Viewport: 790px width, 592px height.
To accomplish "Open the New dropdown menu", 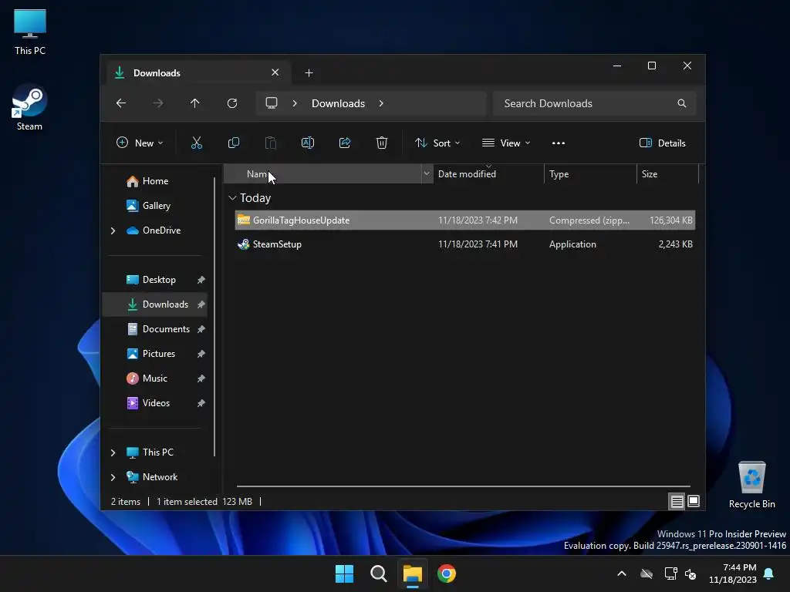I will tap(140, 143).
